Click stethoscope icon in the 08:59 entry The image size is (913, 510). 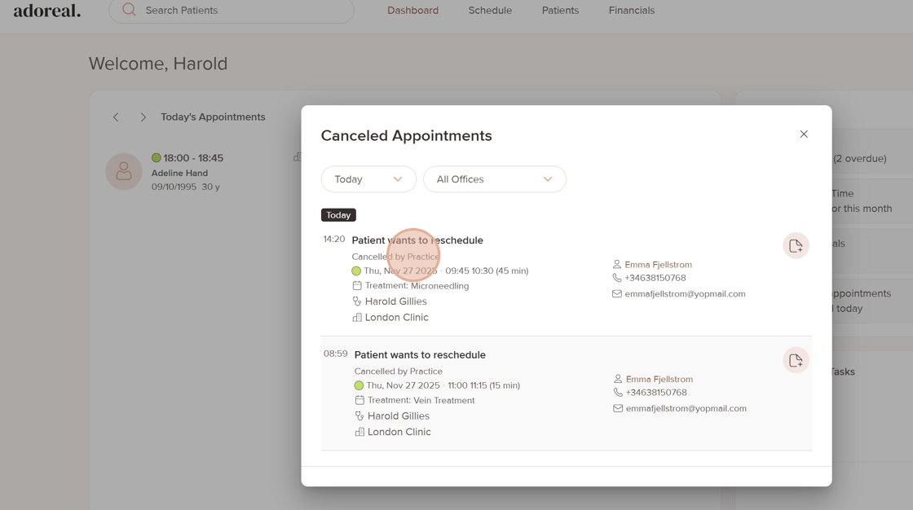[359, 416]
